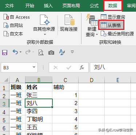Click the Redo arrow icon
136x135 pixels.
pos(28,52)
